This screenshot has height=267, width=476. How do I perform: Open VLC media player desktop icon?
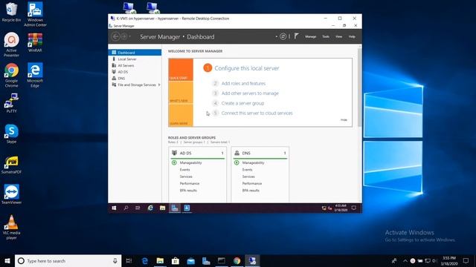click(x=11, y=227)
